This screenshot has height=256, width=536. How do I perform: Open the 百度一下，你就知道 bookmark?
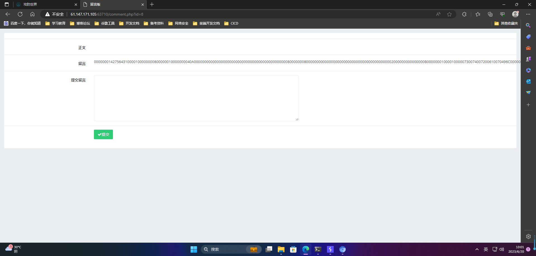[x=22, y=23]
